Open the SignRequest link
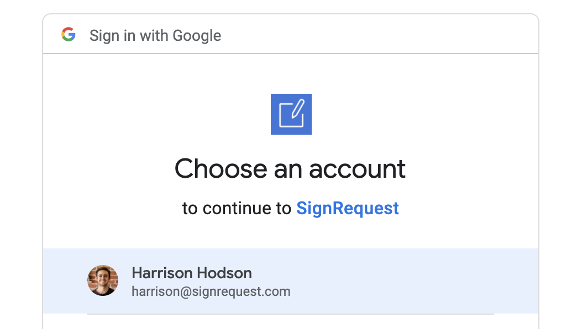The height and width of the screenshot is (329, 577). pos(348,209)
